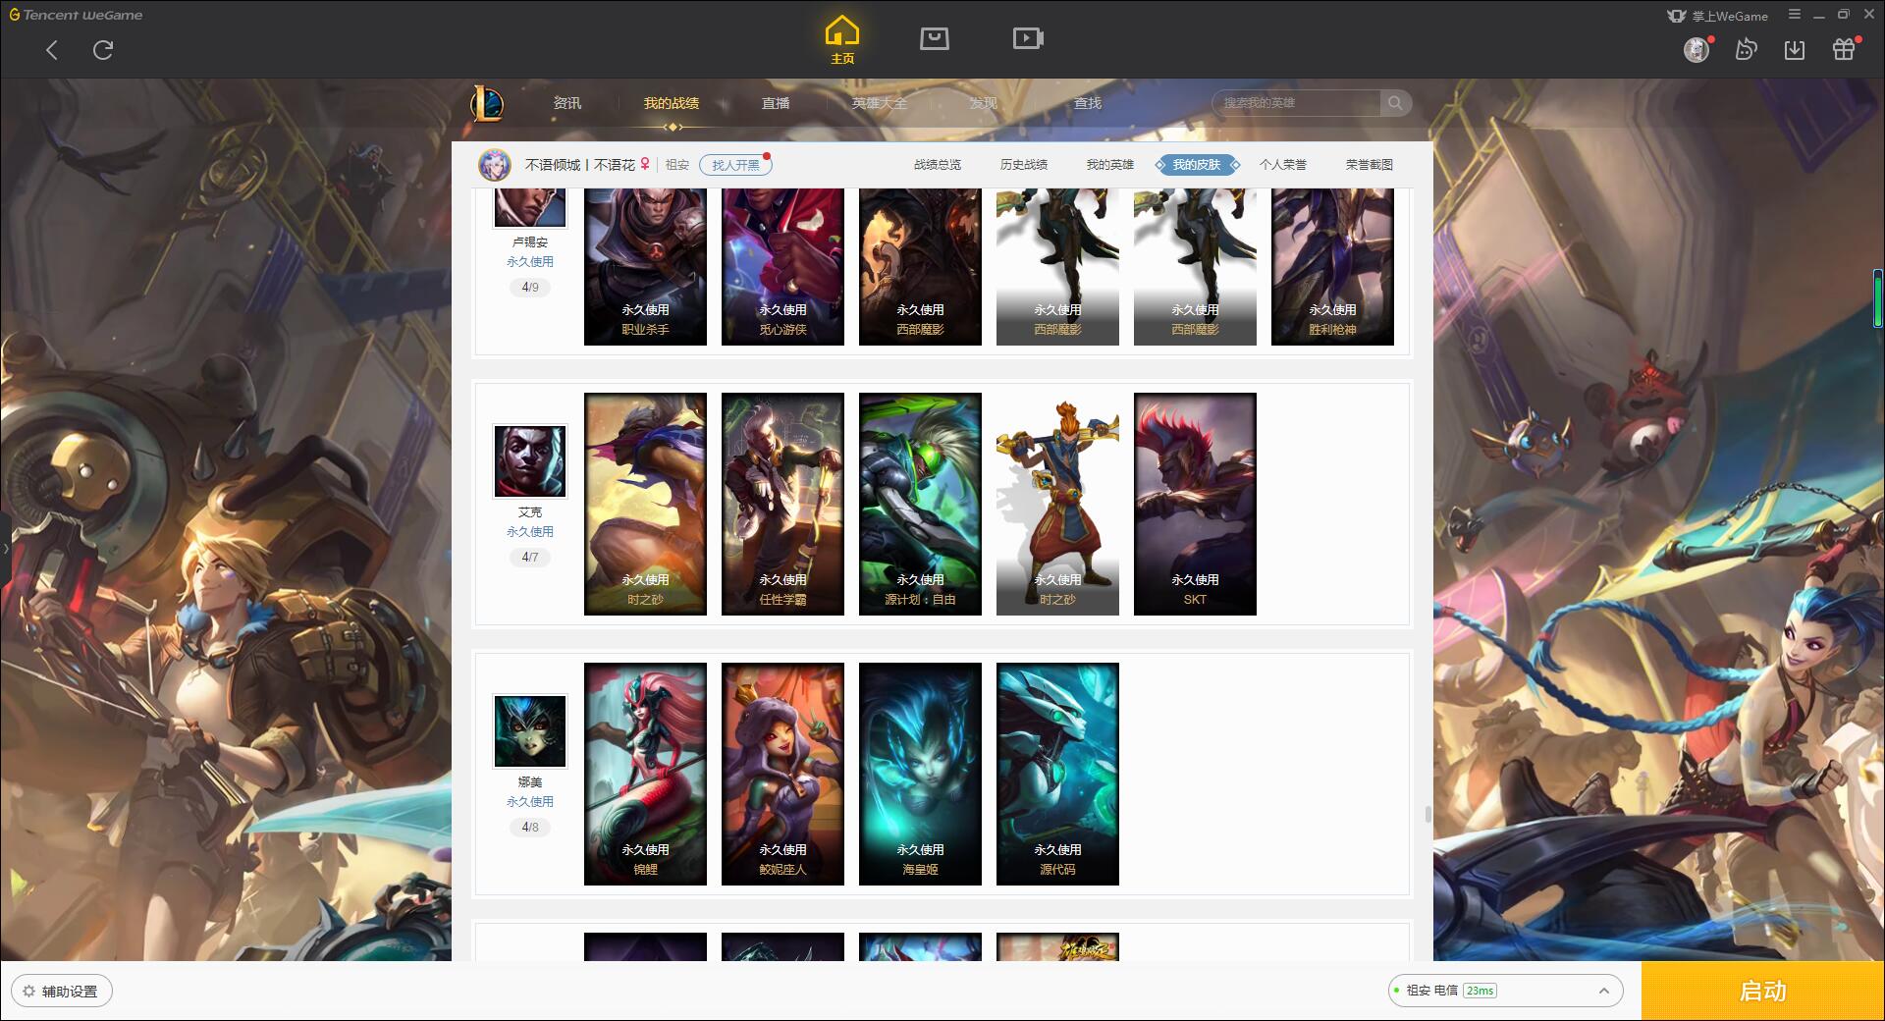Click the window's green vertical scrollbar

click(x=1878, y=298)
